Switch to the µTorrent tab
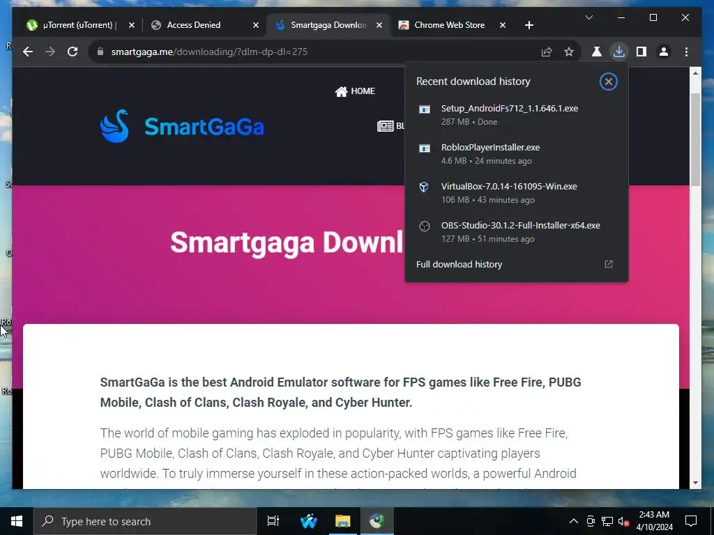This screenshot has width=714, height=535. point(80,25)
